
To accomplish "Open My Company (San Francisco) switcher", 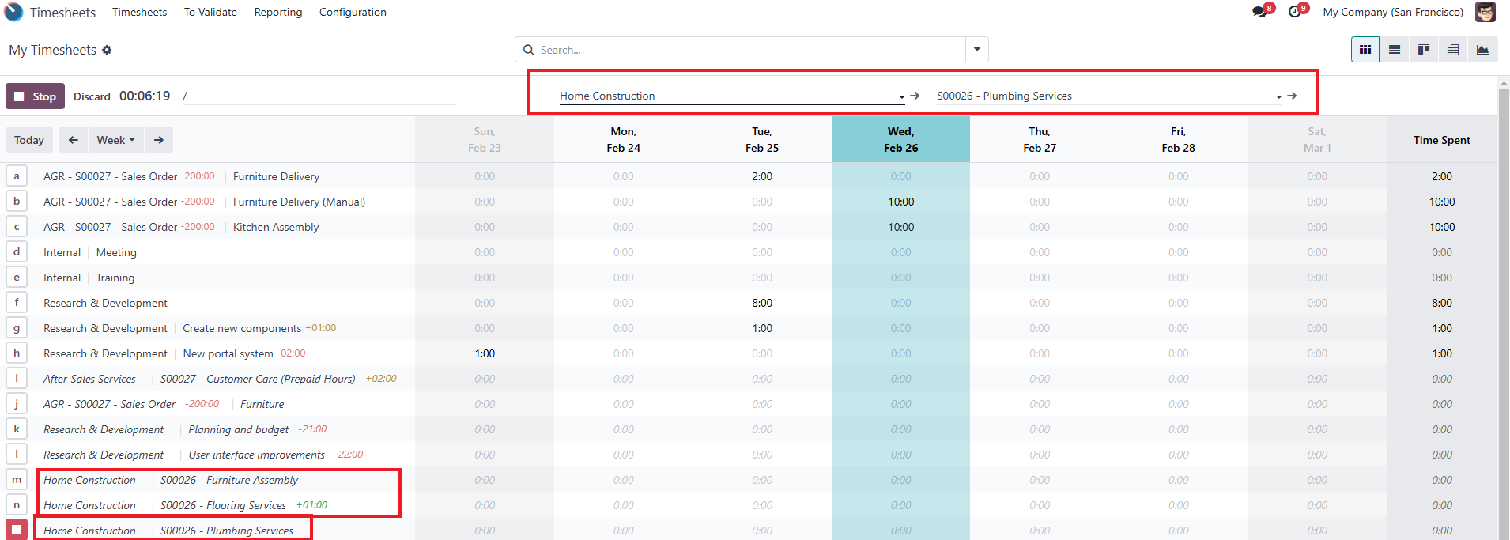I will point(1393,12).
